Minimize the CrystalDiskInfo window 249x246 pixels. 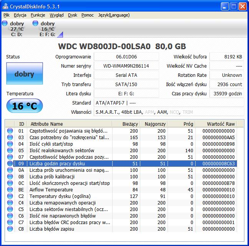pos(224,7)
